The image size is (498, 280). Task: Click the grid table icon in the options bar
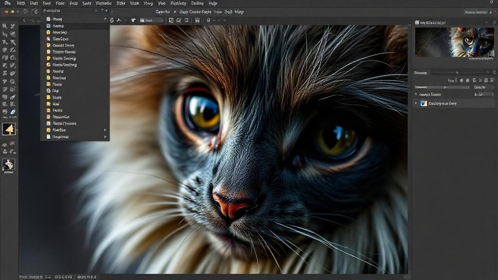tap(197, 20)
